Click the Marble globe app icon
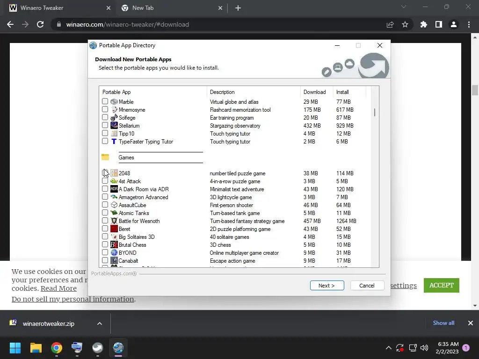Image resolution: width=479 pixels, height=359 pixels. 114,101
